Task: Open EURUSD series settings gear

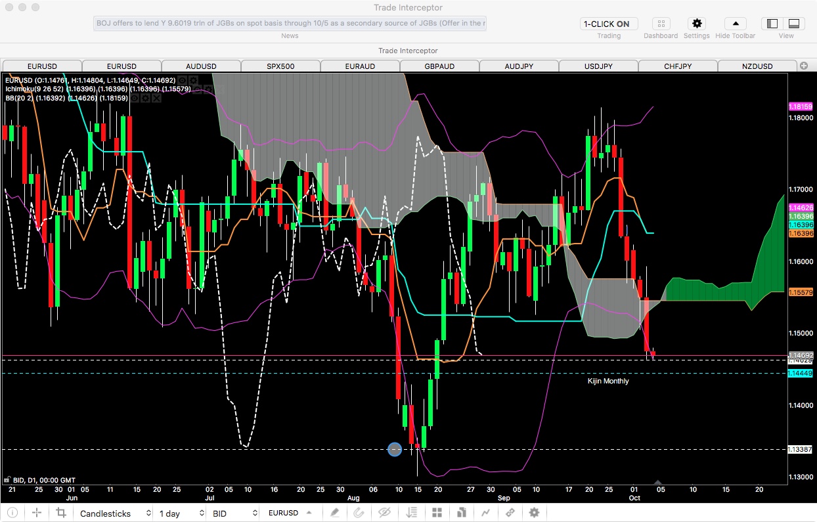Action: click(193, 80)
